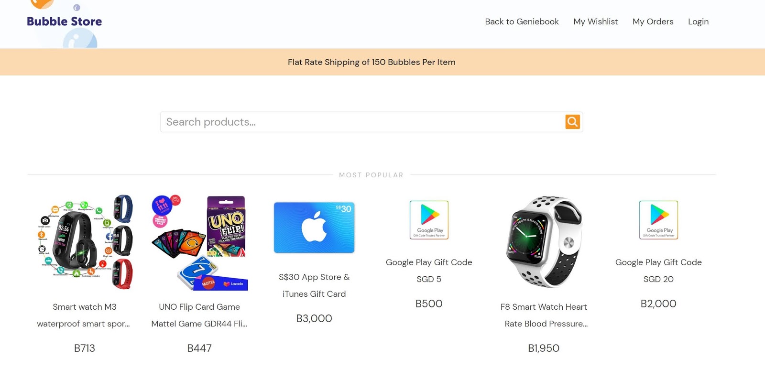Go back to Geniebook

522,22
